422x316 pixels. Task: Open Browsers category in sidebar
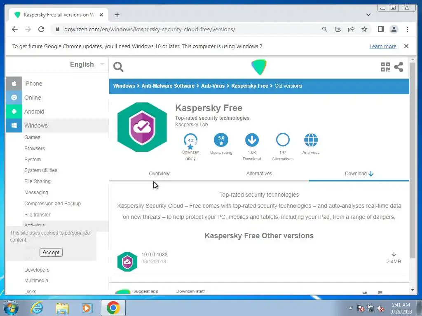pyautogui.click(x=35, y=148)
